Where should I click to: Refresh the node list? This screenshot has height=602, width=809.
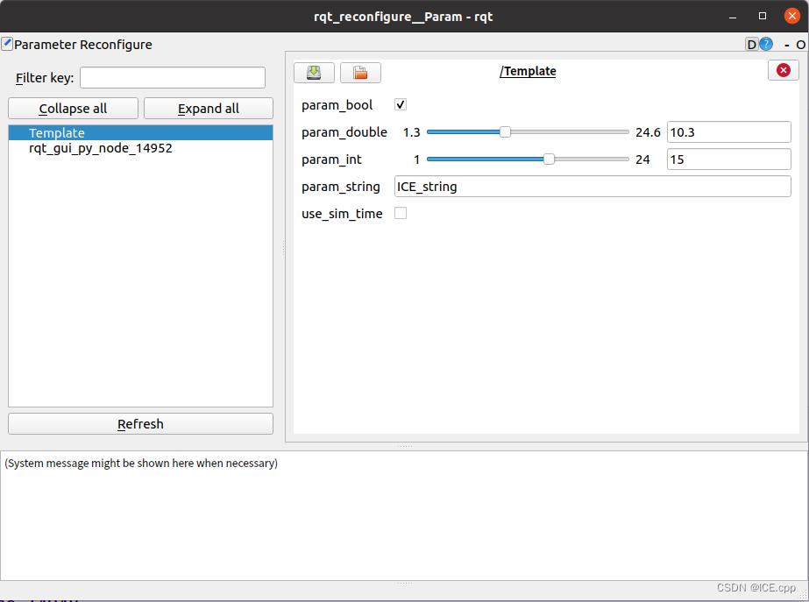pyautogui.click(x=140, y=424)
